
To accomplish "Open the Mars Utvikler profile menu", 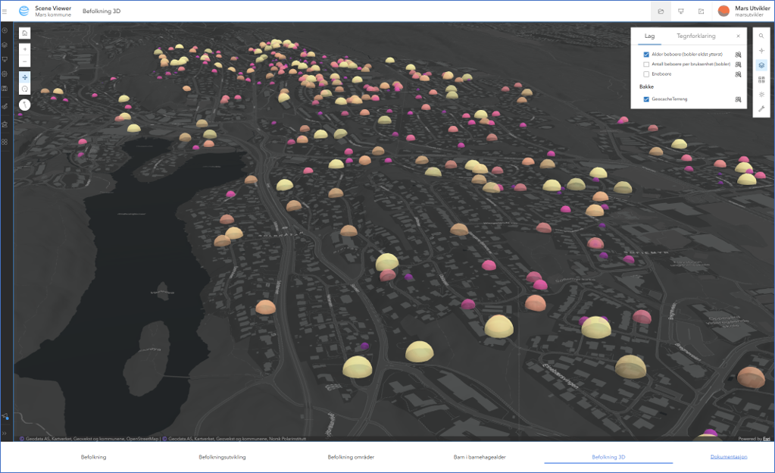I will tap(745, 11).
